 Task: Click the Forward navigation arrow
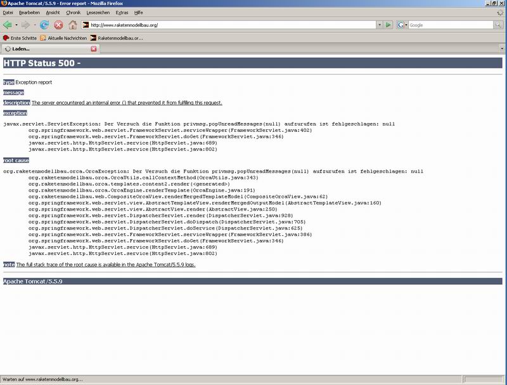coord(25,25)
